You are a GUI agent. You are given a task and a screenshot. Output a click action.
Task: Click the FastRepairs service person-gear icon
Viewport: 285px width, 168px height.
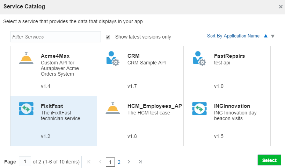[199, 58]
